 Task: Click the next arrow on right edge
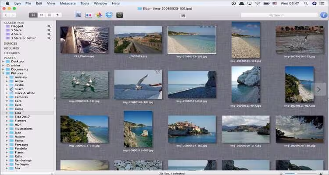tap(319, 89)
